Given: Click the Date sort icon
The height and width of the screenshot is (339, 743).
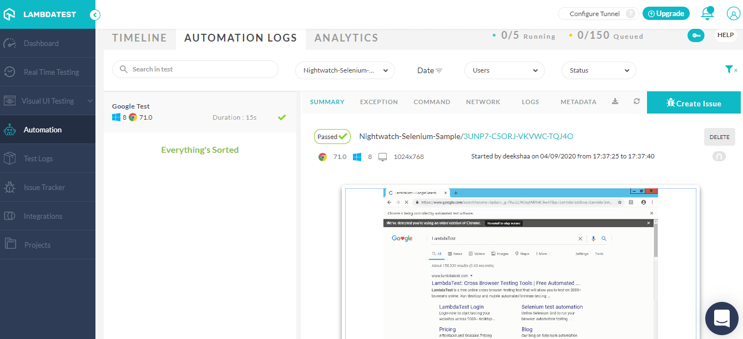Looking at the screenshot, I should tap(439, 71).
